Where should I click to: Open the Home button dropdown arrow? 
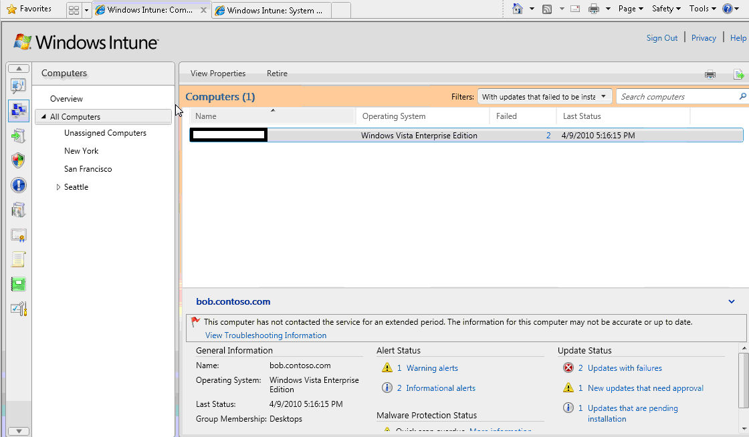coord(531,9)
